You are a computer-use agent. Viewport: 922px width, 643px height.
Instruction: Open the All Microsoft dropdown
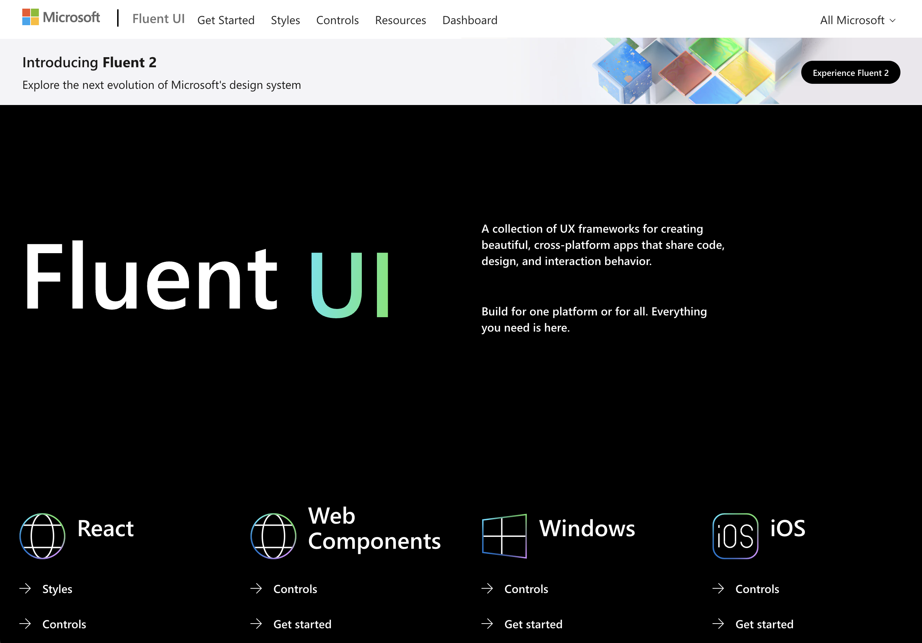(x=858, y=20)
